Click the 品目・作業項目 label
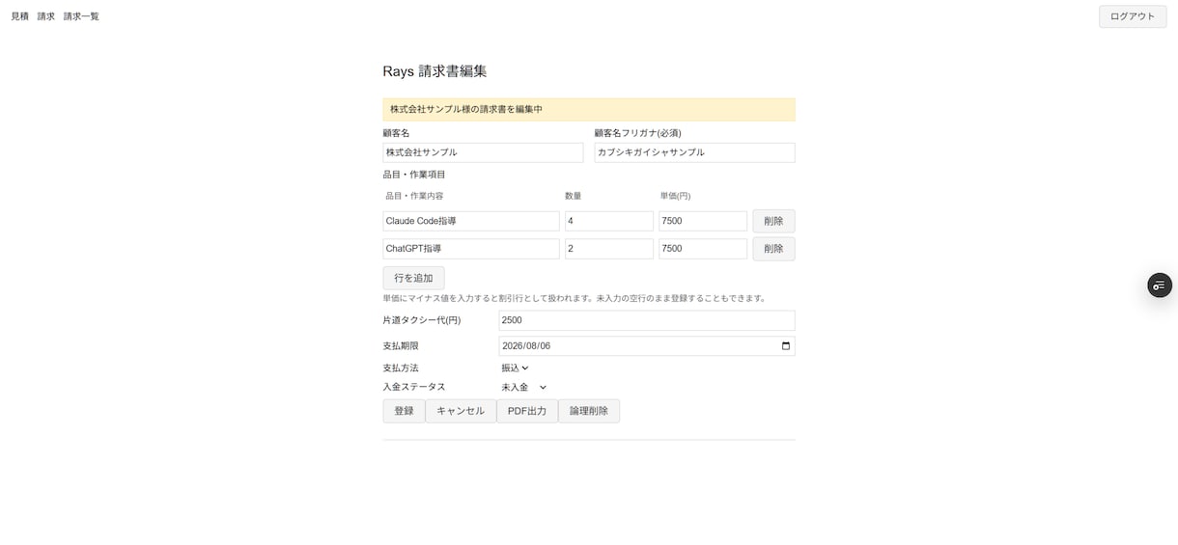Image resolution: width=1178 pixels, height=545 pixels. pyautogui.click(x=414, y=175)
